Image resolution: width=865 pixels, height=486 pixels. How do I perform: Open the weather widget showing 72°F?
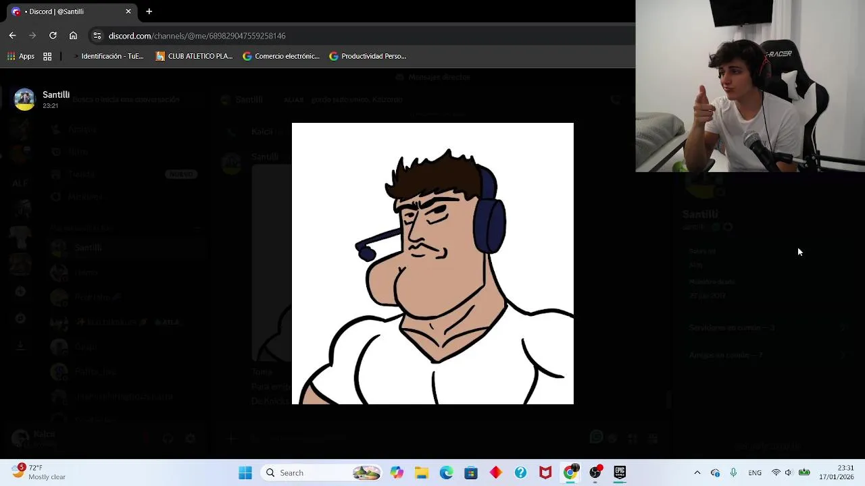click(x=39, y=472)
